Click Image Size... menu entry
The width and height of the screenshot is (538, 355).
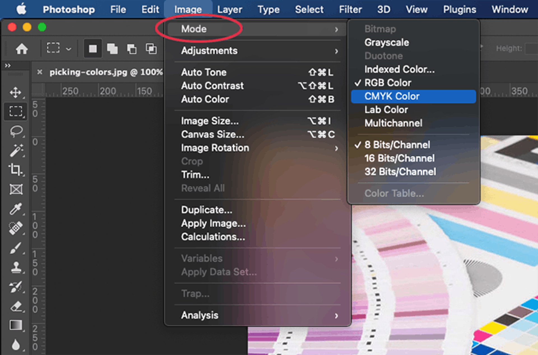pyautogui.click(x=210, y=121)
